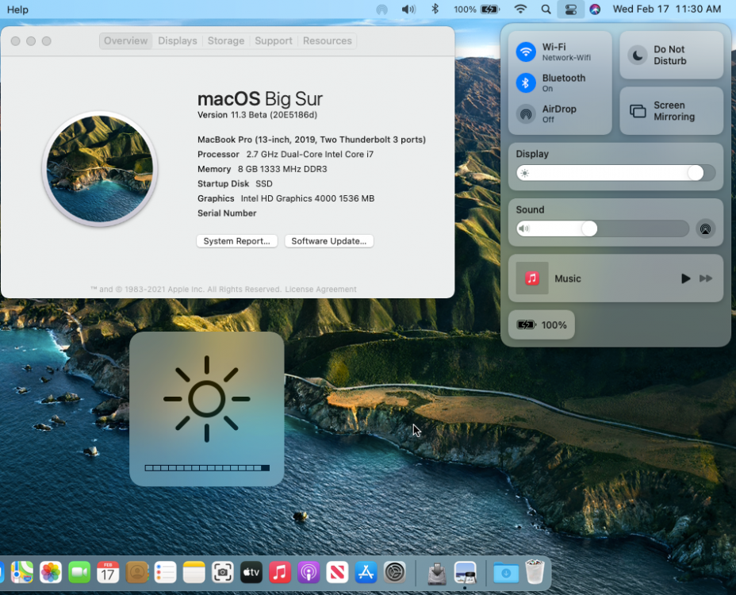Open Downloads folder in Dock
This screenshot has height=595, width=736.
506,573
